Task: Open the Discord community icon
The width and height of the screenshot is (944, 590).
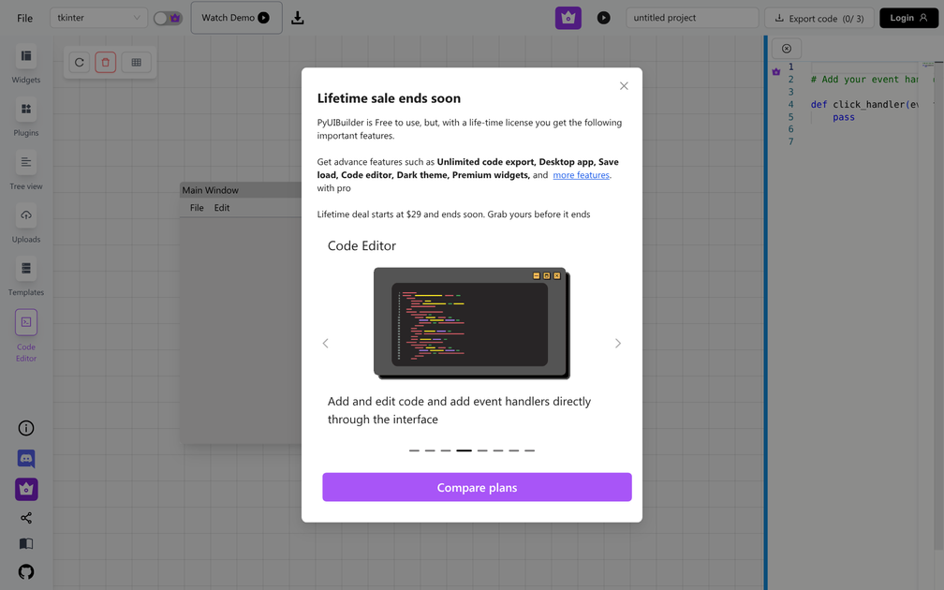Action: pyautogui.click(x=25, y=459)
